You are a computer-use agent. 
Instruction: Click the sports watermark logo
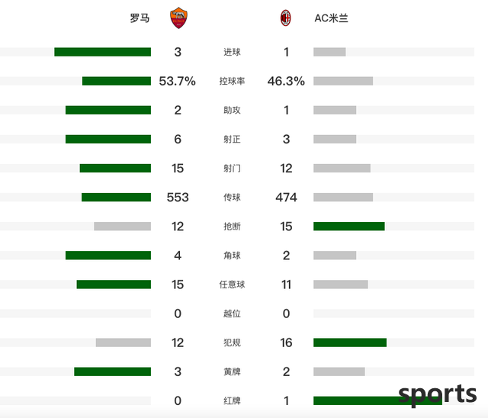(x=437, y=394)
